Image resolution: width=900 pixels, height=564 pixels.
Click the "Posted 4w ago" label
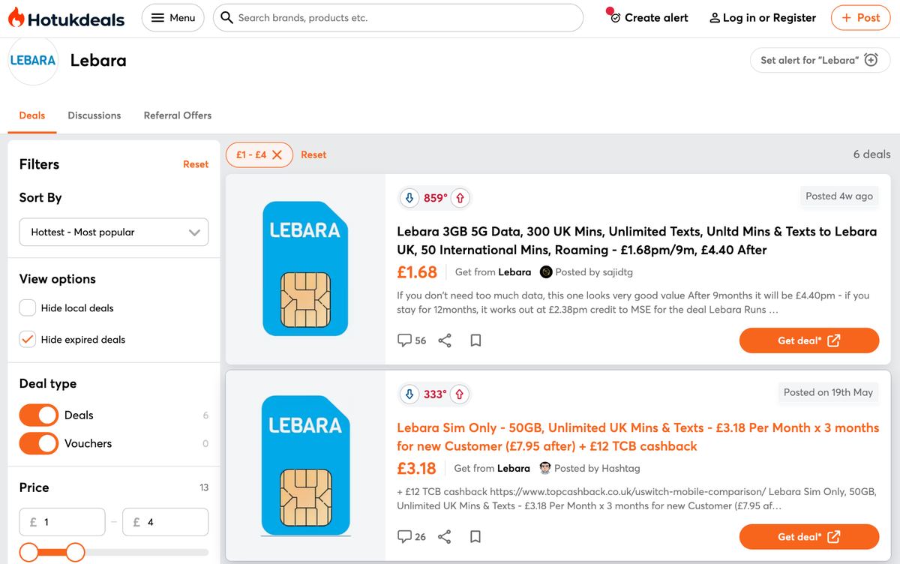pos(839,196)
